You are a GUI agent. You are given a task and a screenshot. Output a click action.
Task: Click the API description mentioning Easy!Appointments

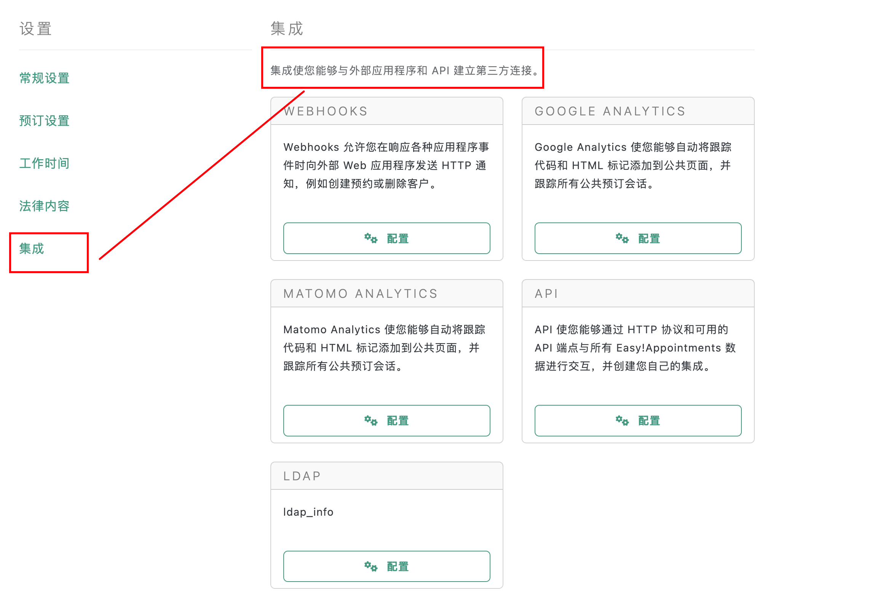point(635,348)
